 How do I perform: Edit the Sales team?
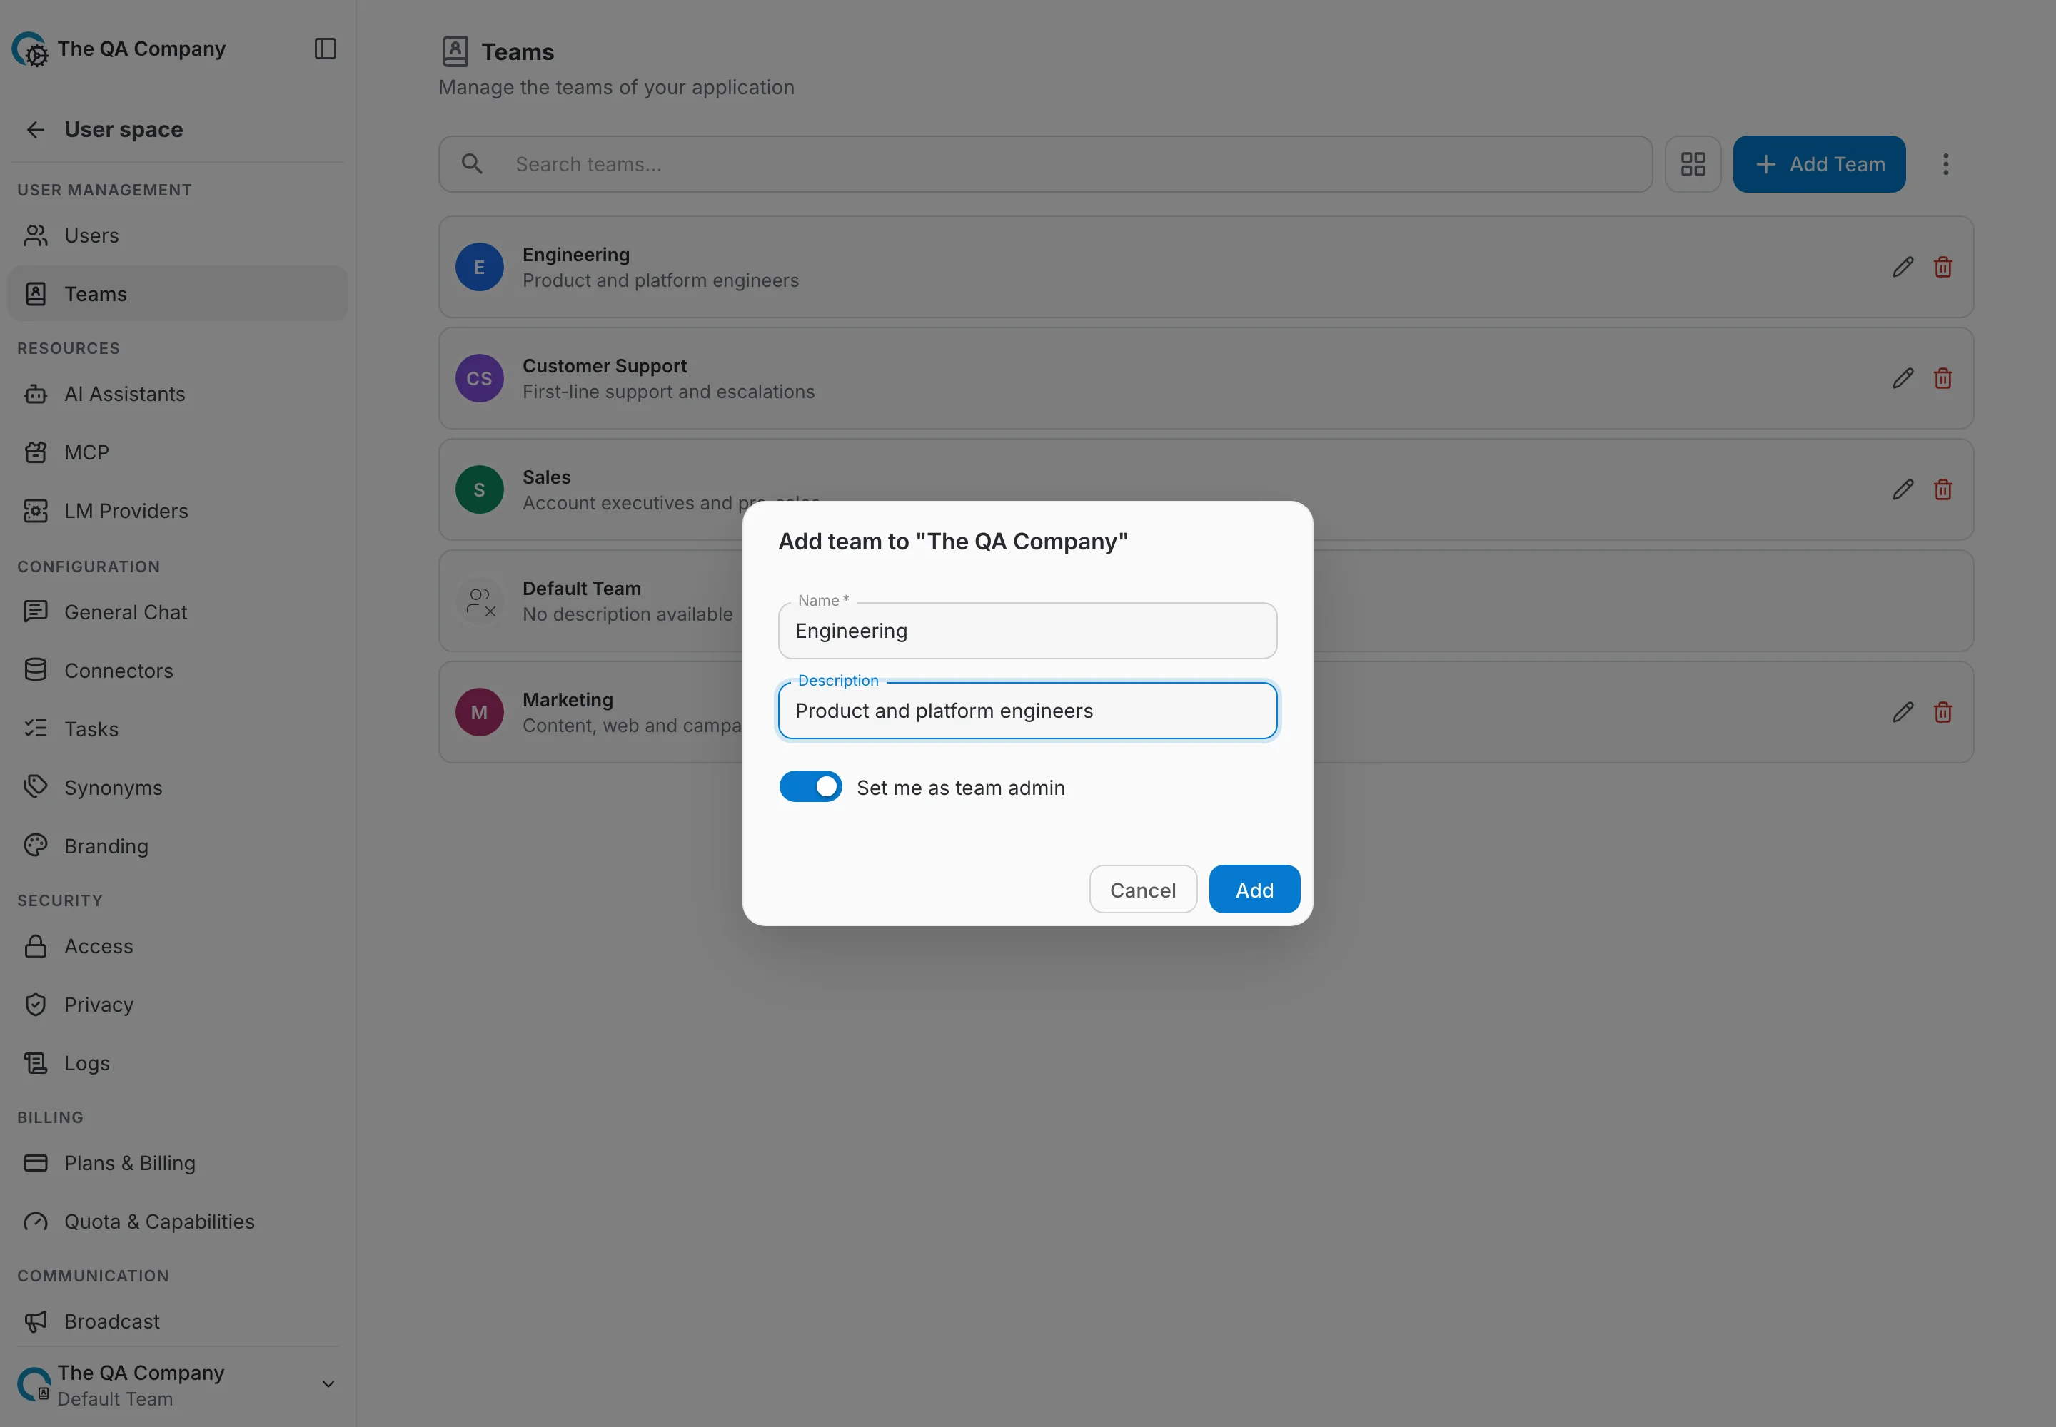(x=1902, y=489)
